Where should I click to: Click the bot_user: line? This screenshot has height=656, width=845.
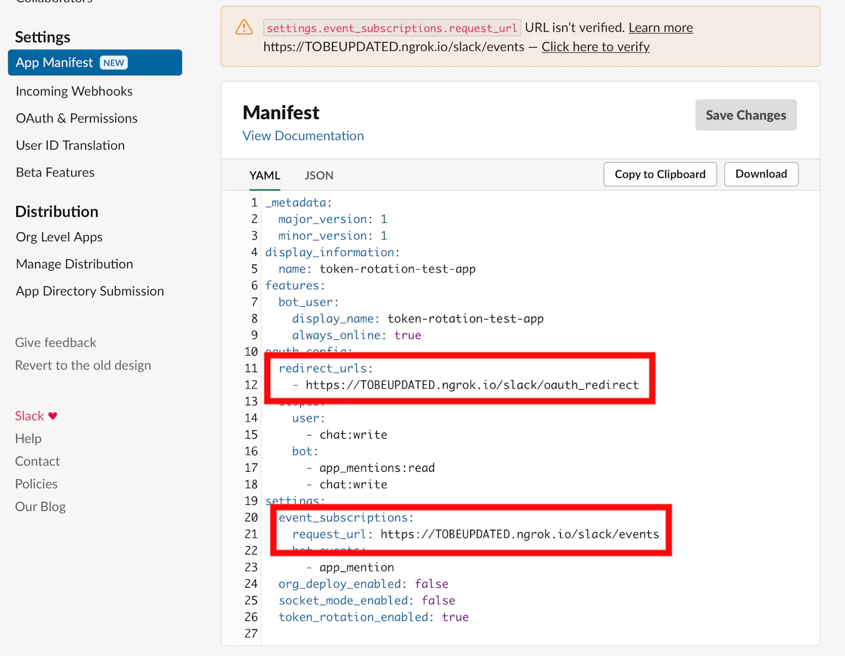coord(308,302)
